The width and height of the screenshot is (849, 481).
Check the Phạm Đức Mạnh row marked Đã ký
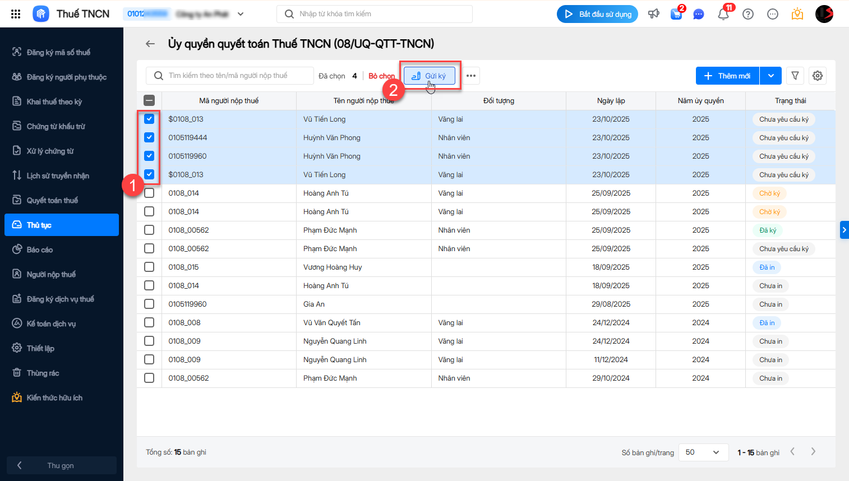[x=149, y=230]
